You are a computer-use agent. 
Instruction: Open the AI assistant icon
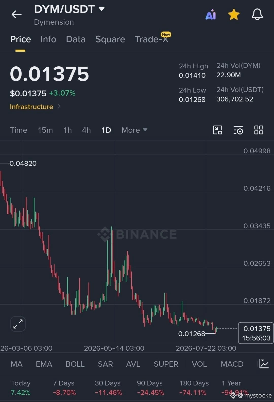[x=211, y=14]
